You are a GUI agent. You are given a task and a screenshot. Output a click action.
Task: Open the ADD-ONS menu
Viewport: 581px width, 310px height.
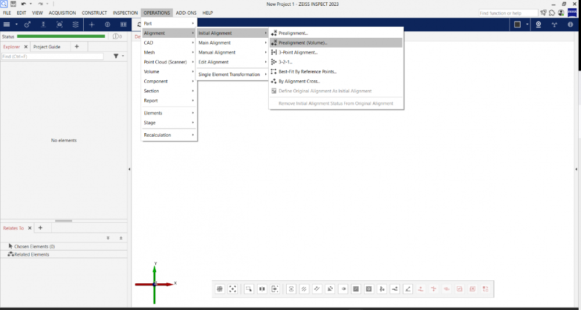click(186, 13)
